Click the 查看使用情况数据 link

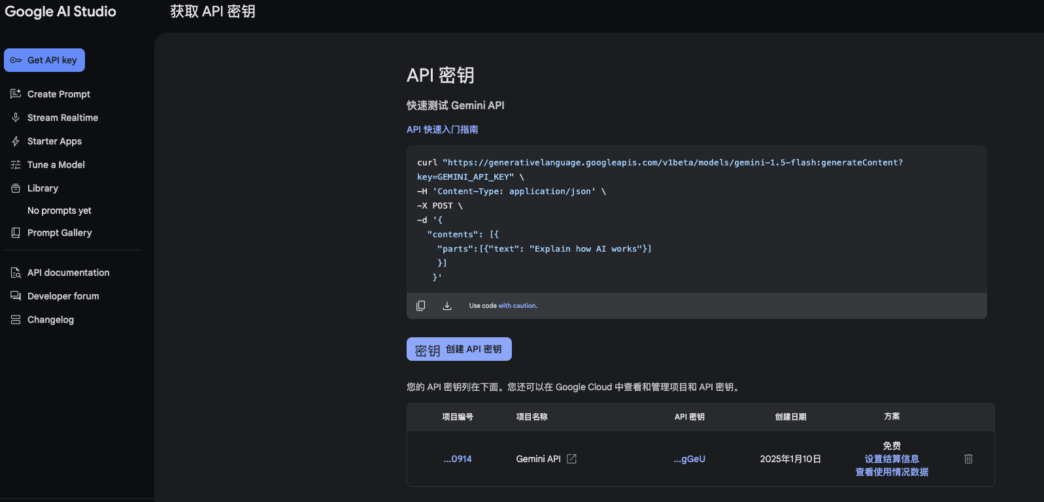(892, 472)
